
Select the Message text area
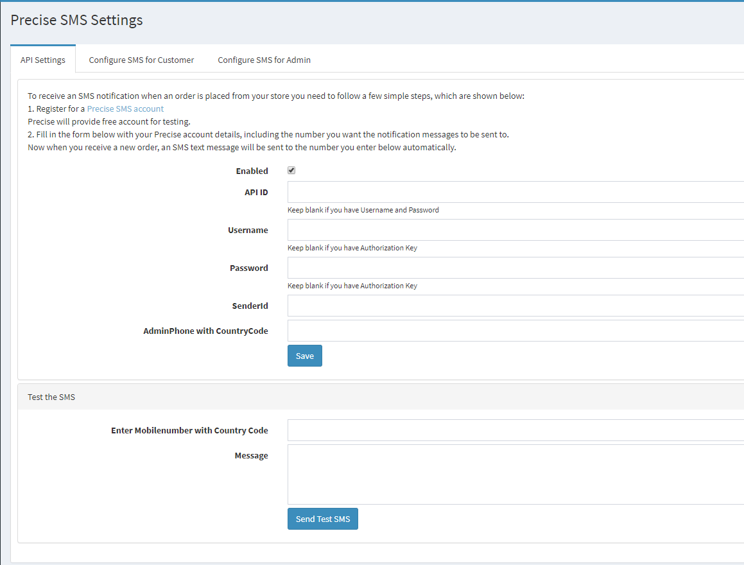[x=515, y=474]
